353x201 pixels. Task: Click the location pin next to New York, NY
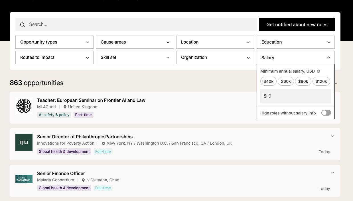pos(104,143)
